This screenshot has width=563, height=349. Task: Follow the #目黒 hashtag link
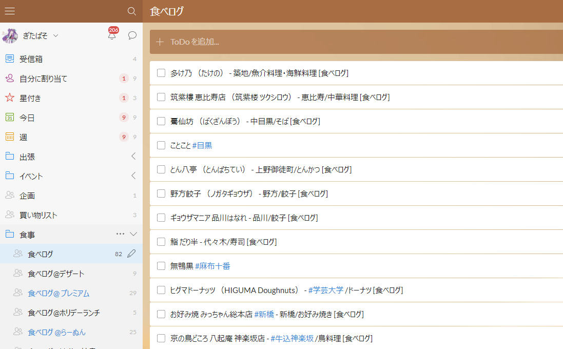202,145
